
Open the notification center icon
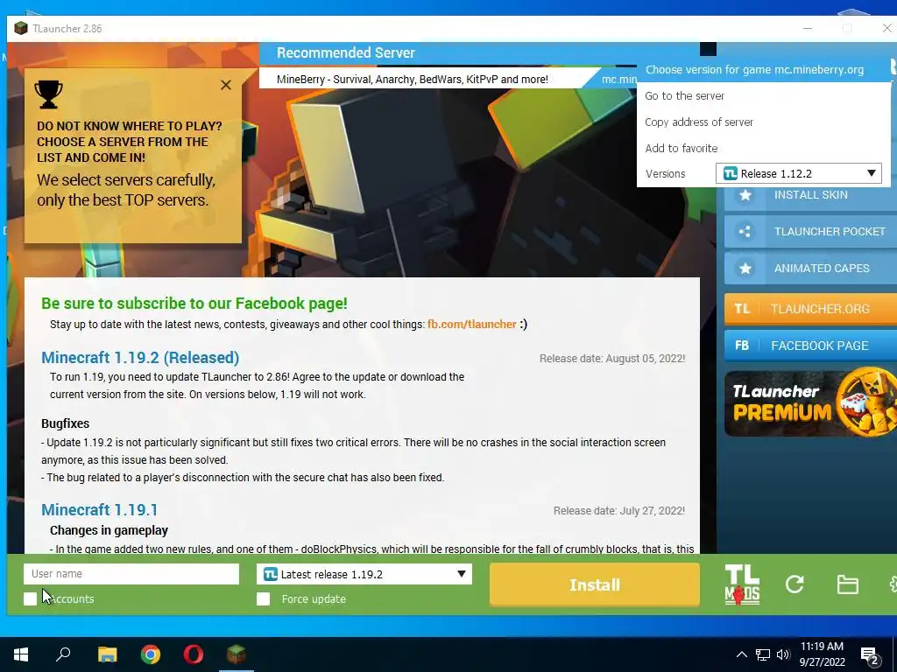(870, 656)
